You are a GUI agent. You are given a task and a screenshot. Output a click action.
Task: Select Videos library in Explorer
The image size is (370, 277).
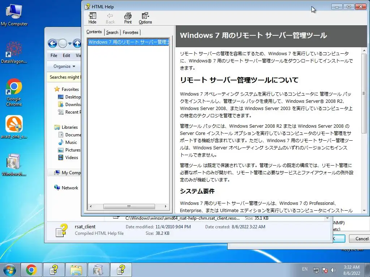(68, 157)
